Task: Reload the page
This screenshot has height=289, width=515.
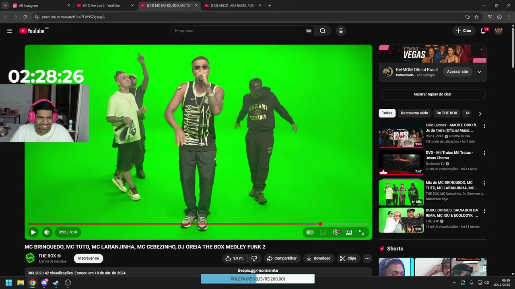Action: tap(25, 17)
